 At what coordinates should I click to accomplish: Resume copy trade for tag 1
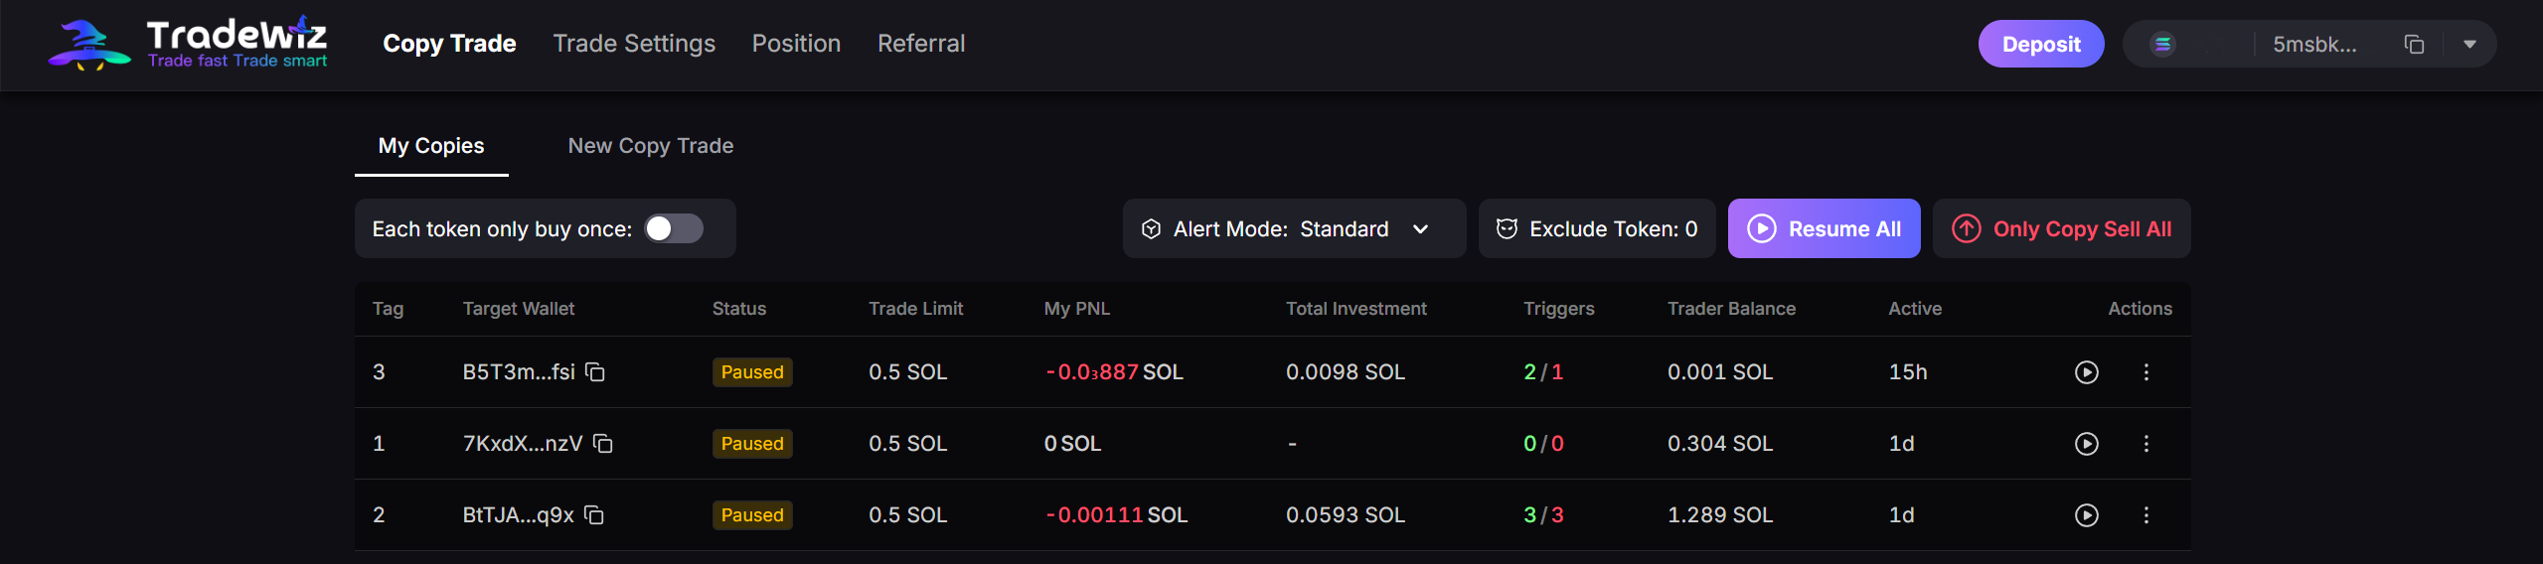2086,444
